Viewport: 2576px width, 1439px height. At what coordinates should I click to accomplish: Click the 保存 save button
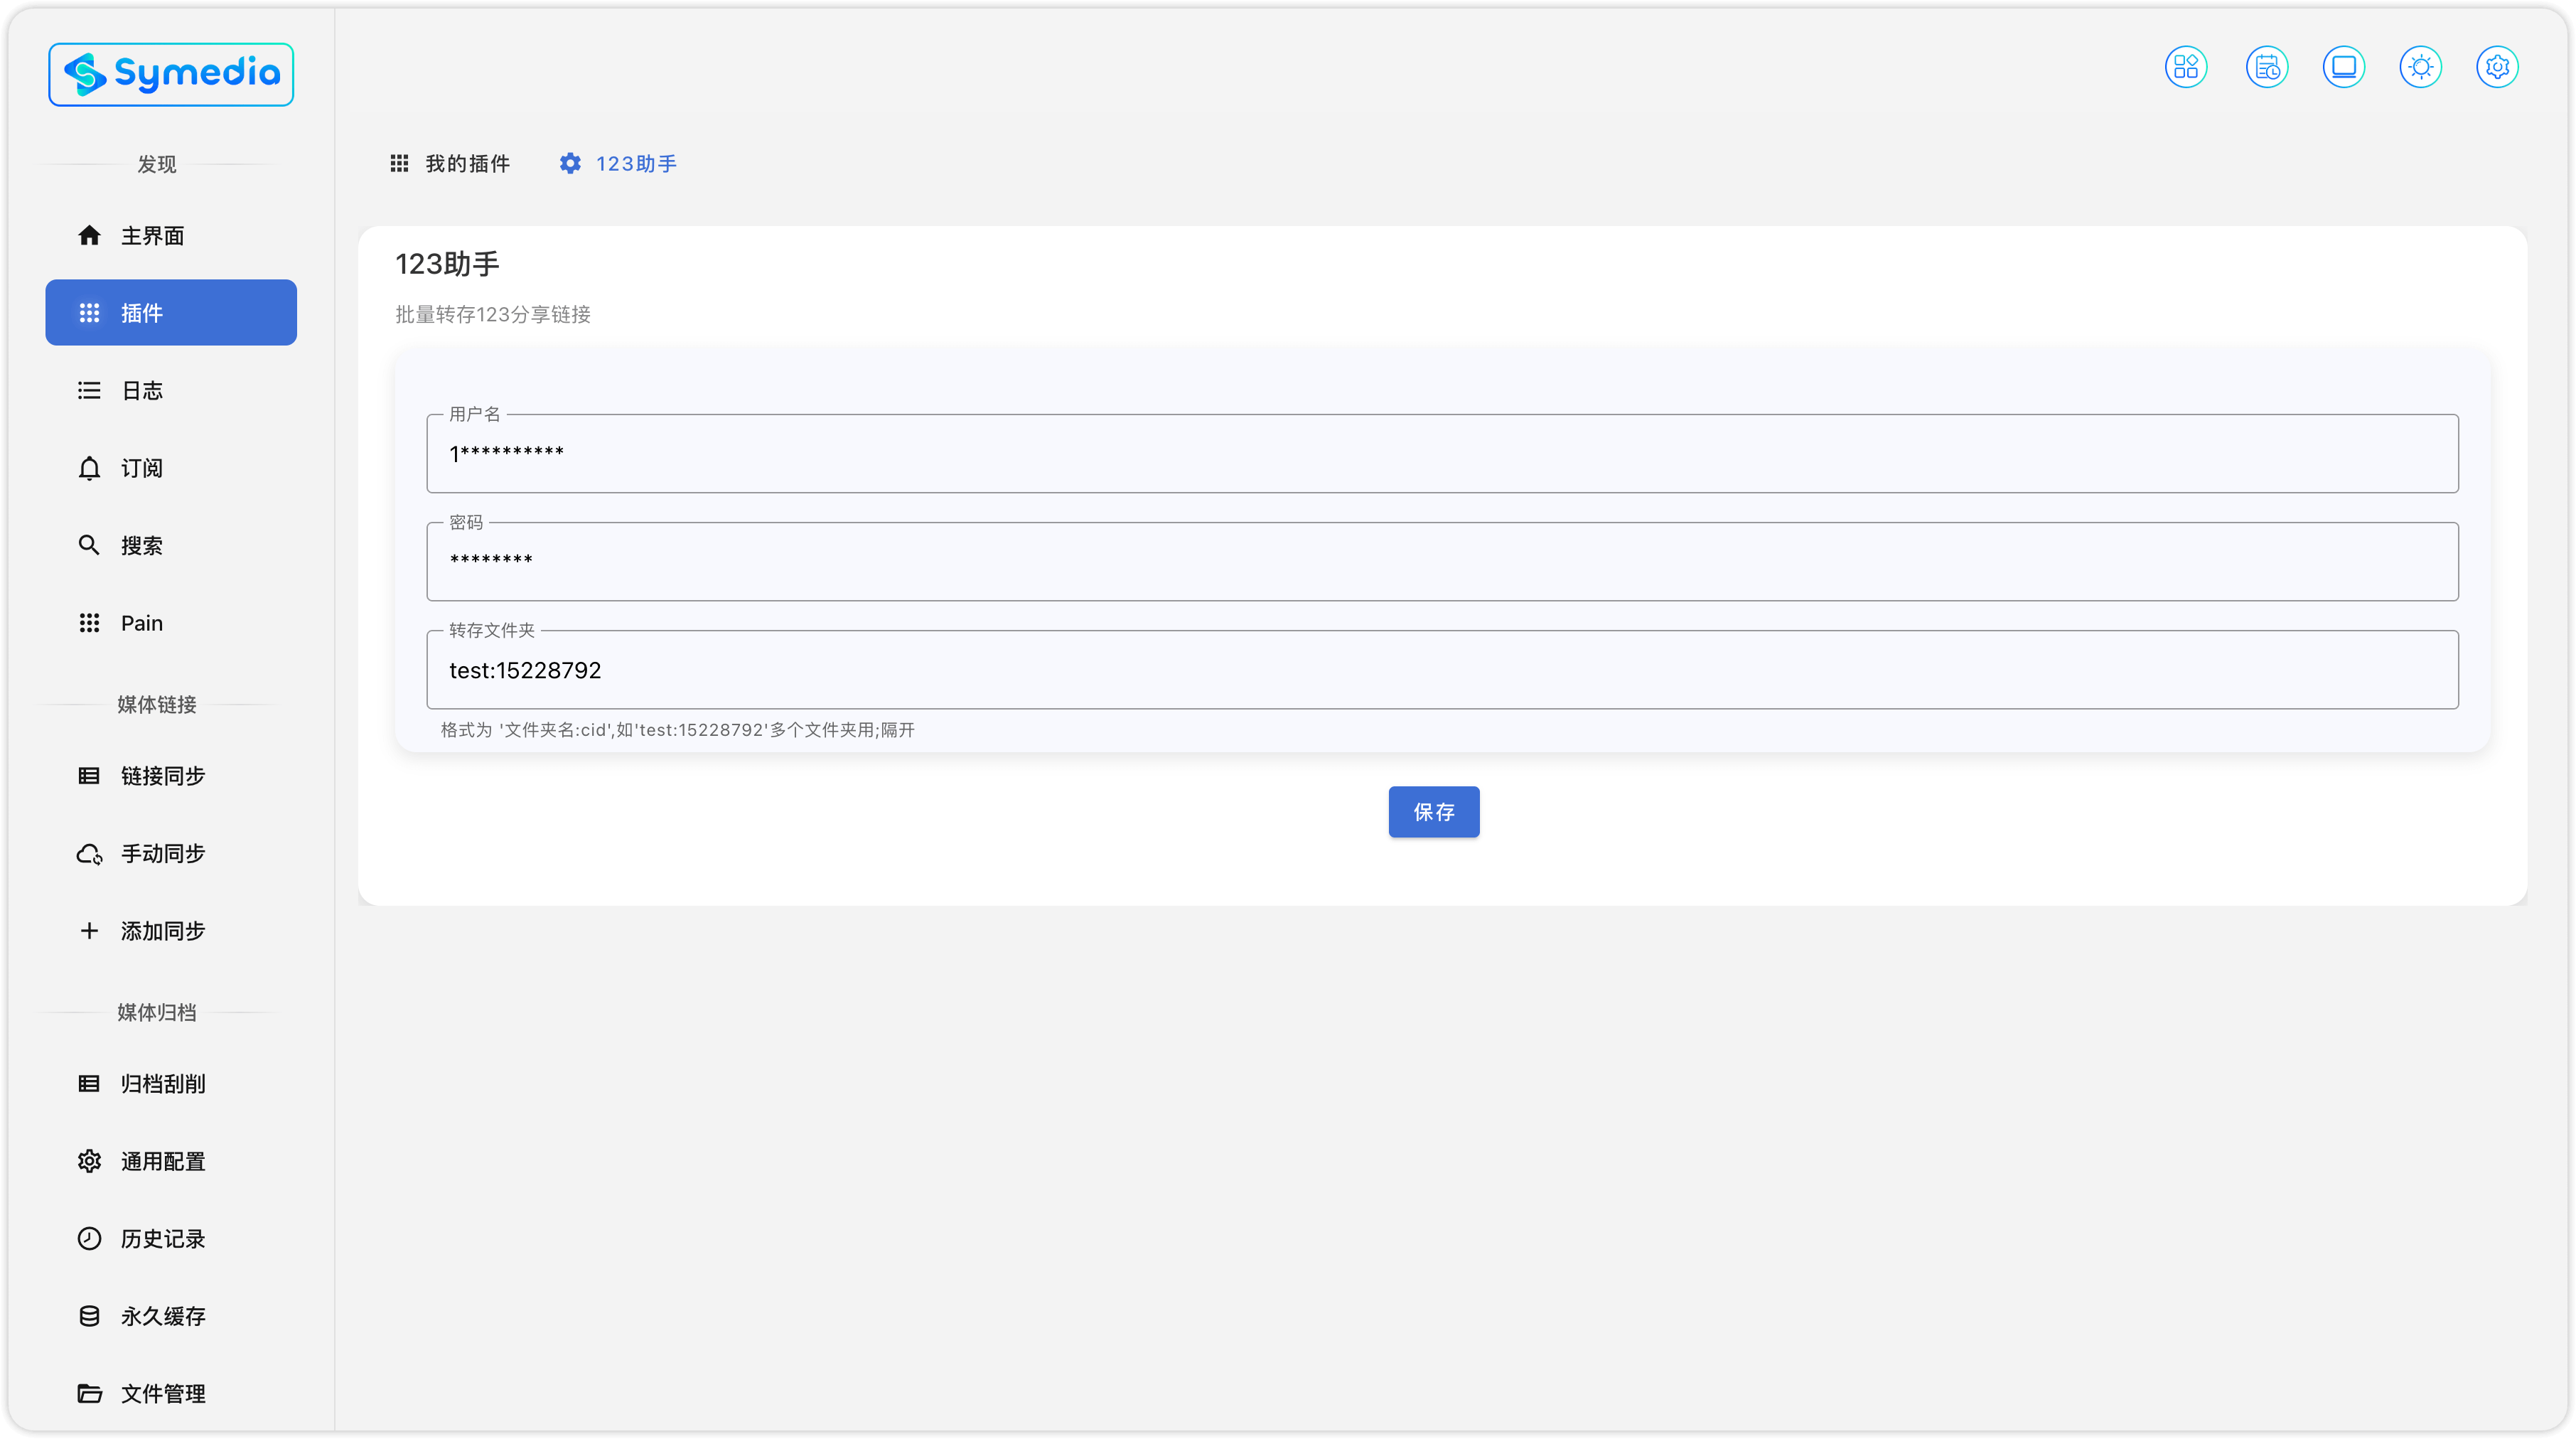pos(1433,812)
